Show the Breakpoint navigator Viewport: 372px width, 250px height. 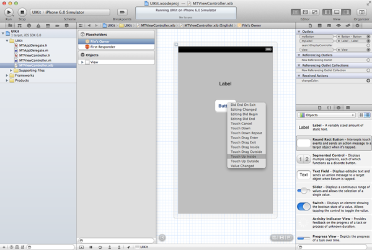(x=57, y=25)
